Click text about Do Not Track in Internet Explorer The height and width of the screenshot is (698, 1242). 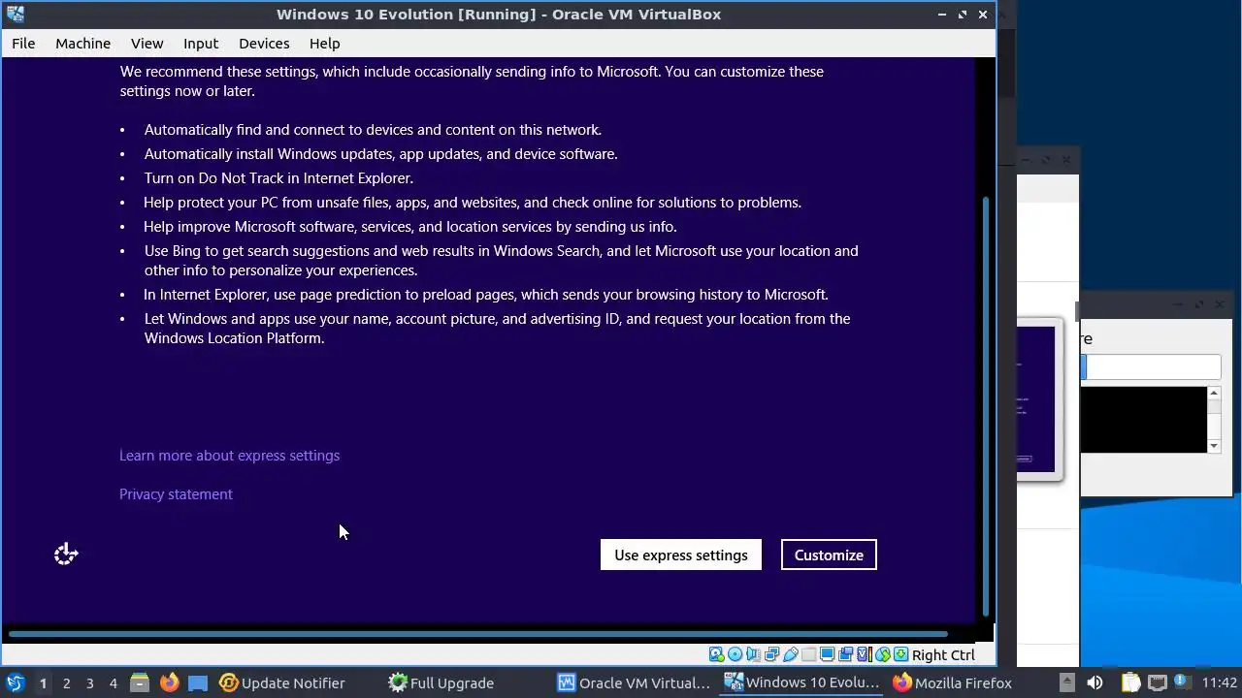278,177
